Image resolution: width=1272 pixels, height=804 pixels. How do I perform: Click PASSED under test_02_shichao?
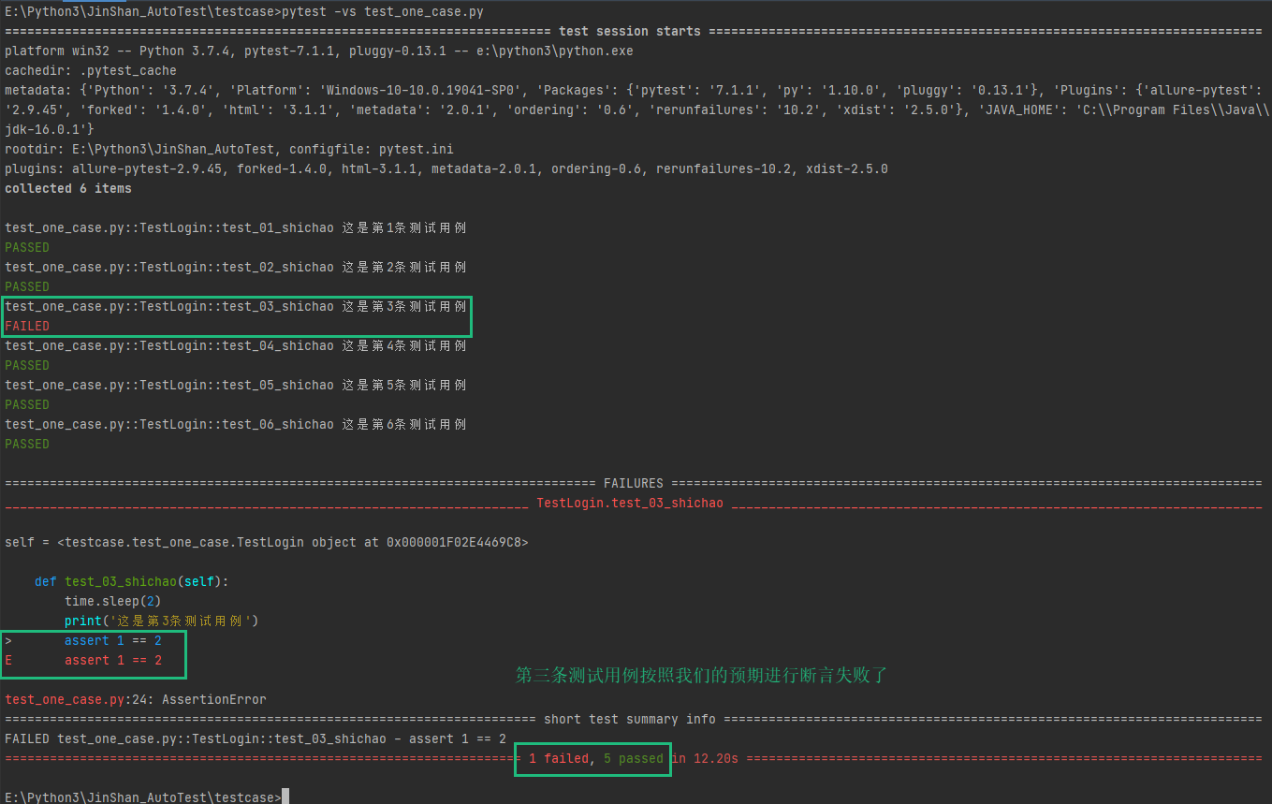27,286
